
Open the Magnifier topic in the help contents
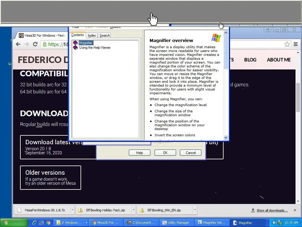[86, 43]
